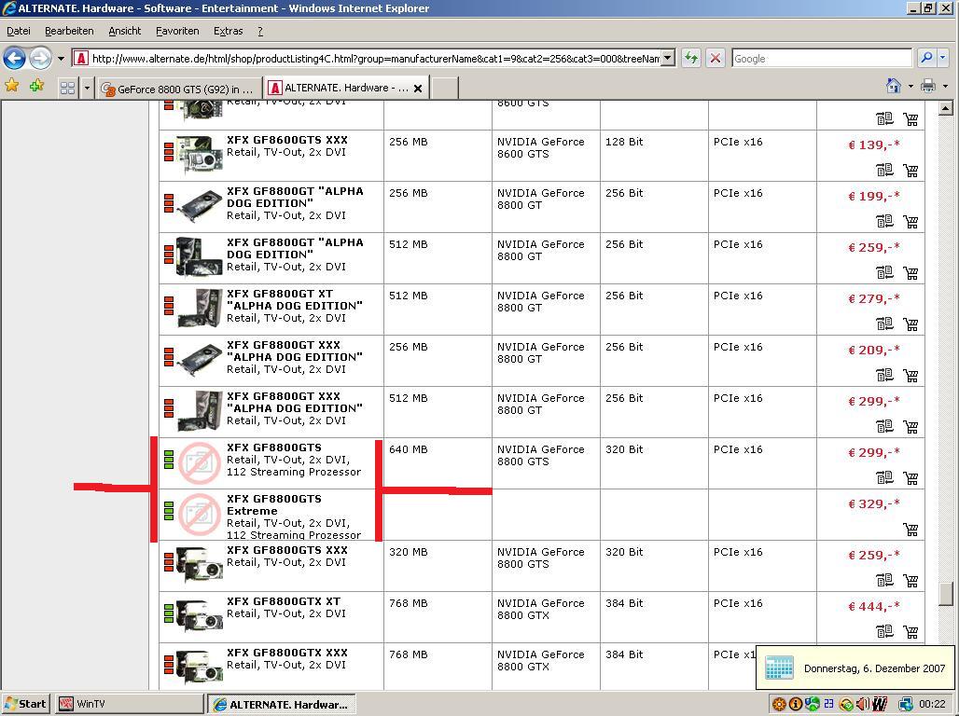Compare icon for XFX GF8800GTX XT €444

click(x=884, y=631)
